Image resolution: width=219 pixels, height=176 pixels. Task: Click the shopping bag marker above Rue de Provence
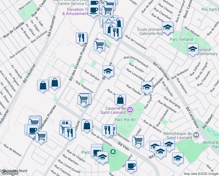87,126
